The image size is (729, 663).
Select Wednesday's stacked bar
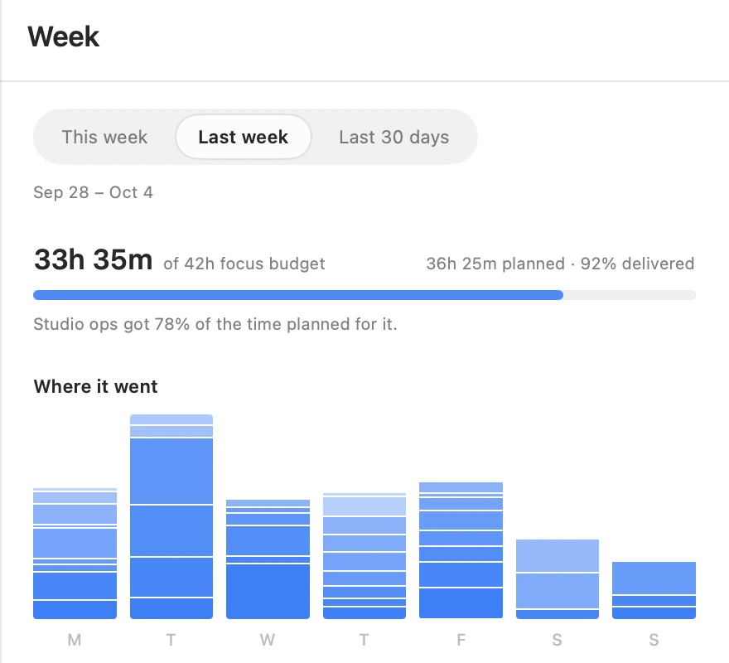[268, 559]
